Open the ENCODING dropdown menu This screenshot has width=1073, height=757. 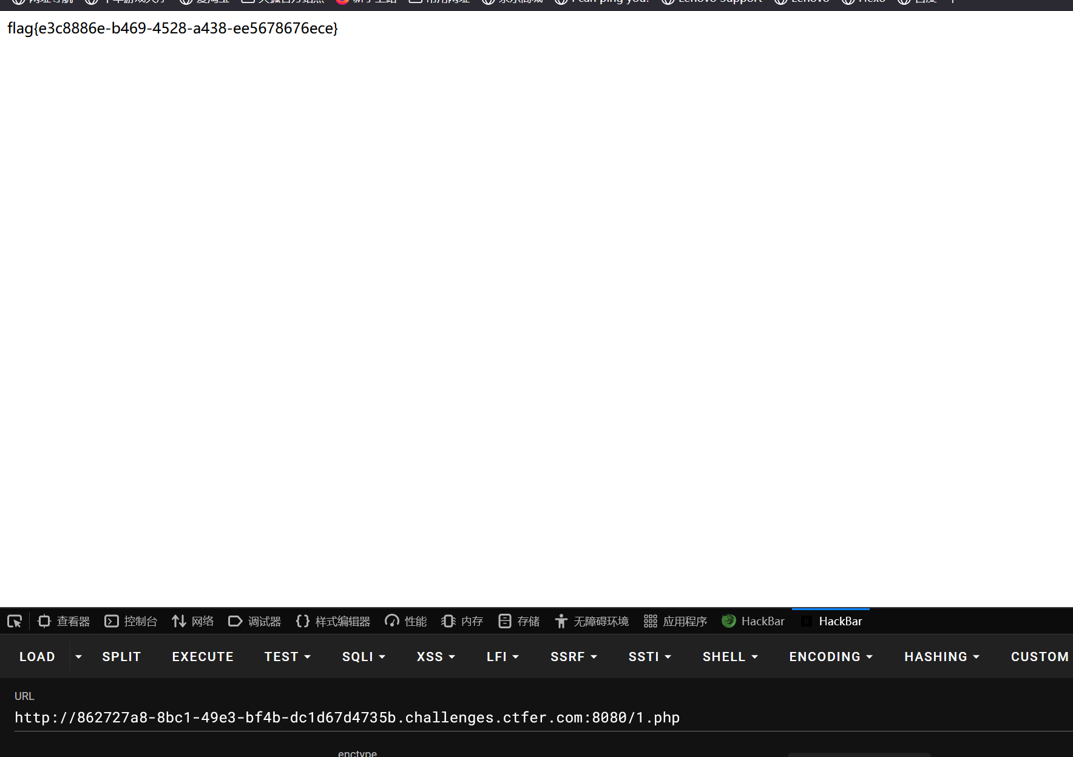tap(830, 657)
